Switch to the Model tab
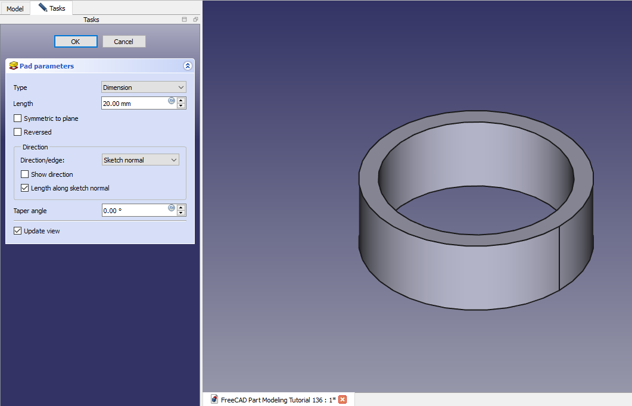Screen dimensions: 632x406 pyautogui.click(x=15, y=9)
